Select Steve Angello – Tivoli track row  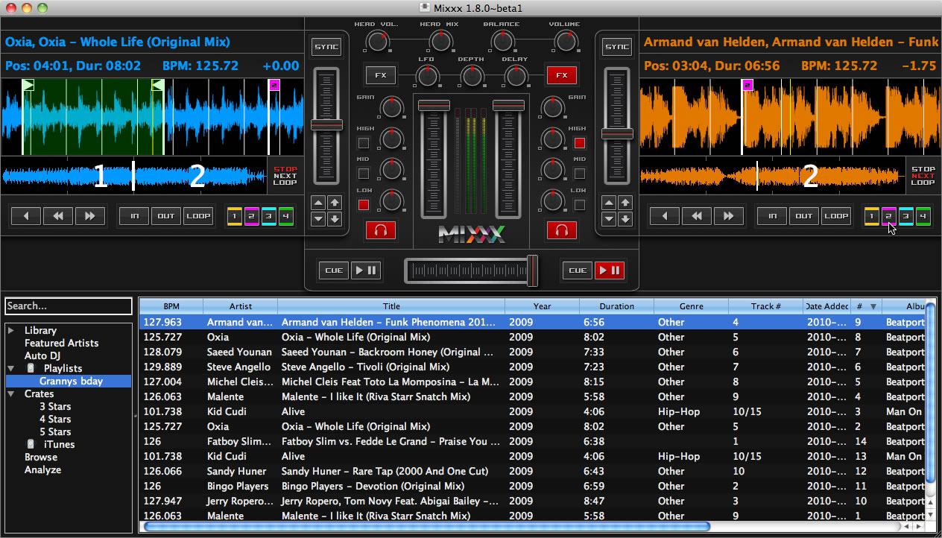click(x=532, y=367)
